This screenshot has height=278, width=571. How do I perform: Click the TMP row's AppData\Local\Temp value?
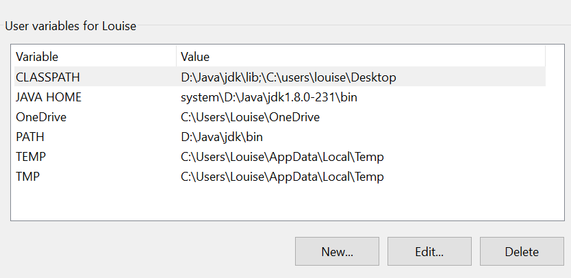(x=282, y=177)
